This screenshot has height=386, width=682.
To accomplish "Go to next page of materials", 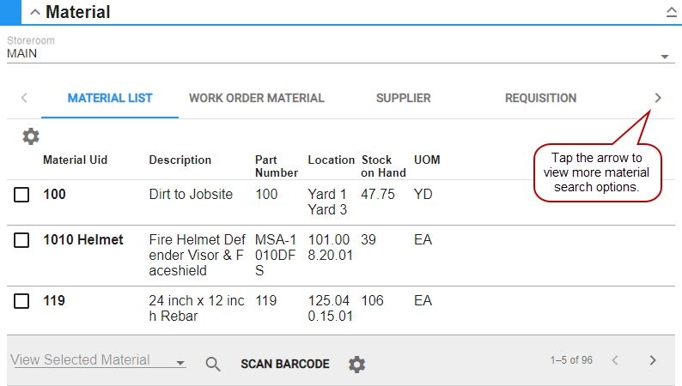I will [x=653, y=360].
